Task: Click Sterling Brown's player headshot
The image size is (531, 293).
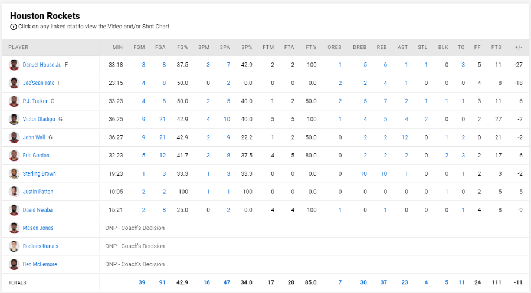Action: (14, 173)
